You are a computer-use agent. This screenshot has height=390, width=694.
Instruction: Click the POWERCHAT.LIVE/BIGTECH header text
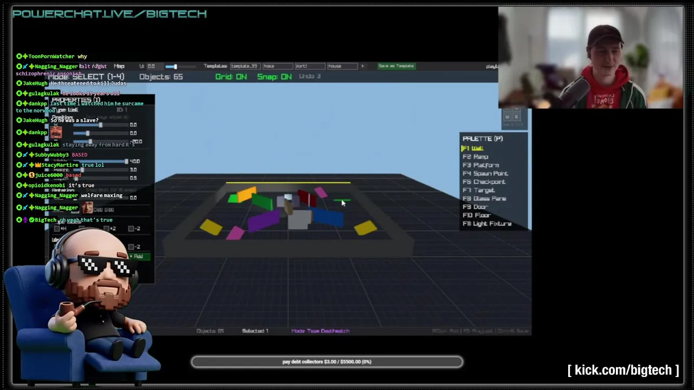[110, 14]
